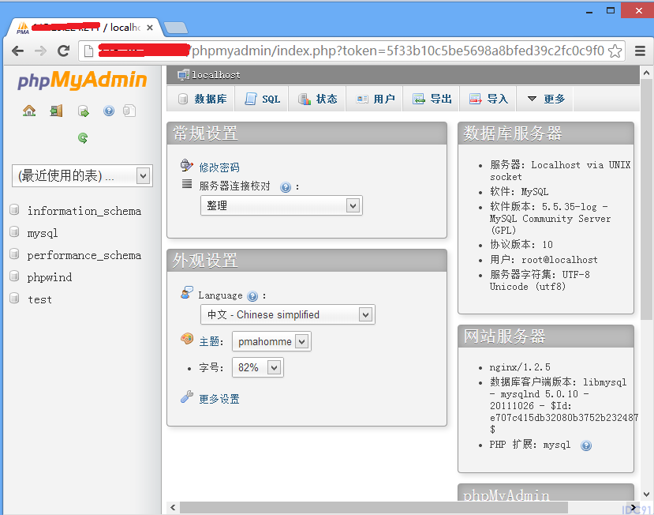Open the test database
Screen dimensions: 654x515
[39, 299]
